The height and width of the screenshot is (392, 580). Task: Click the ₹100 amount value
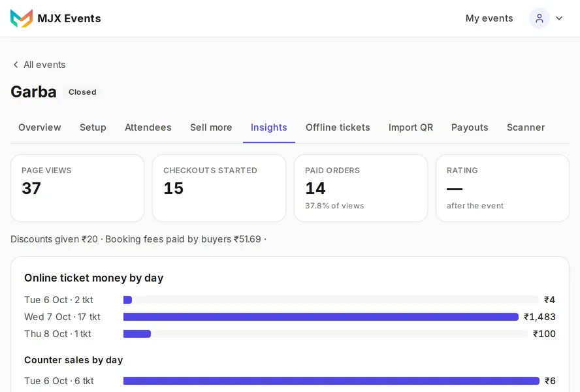pyautogui.click(x=544, y=334)
